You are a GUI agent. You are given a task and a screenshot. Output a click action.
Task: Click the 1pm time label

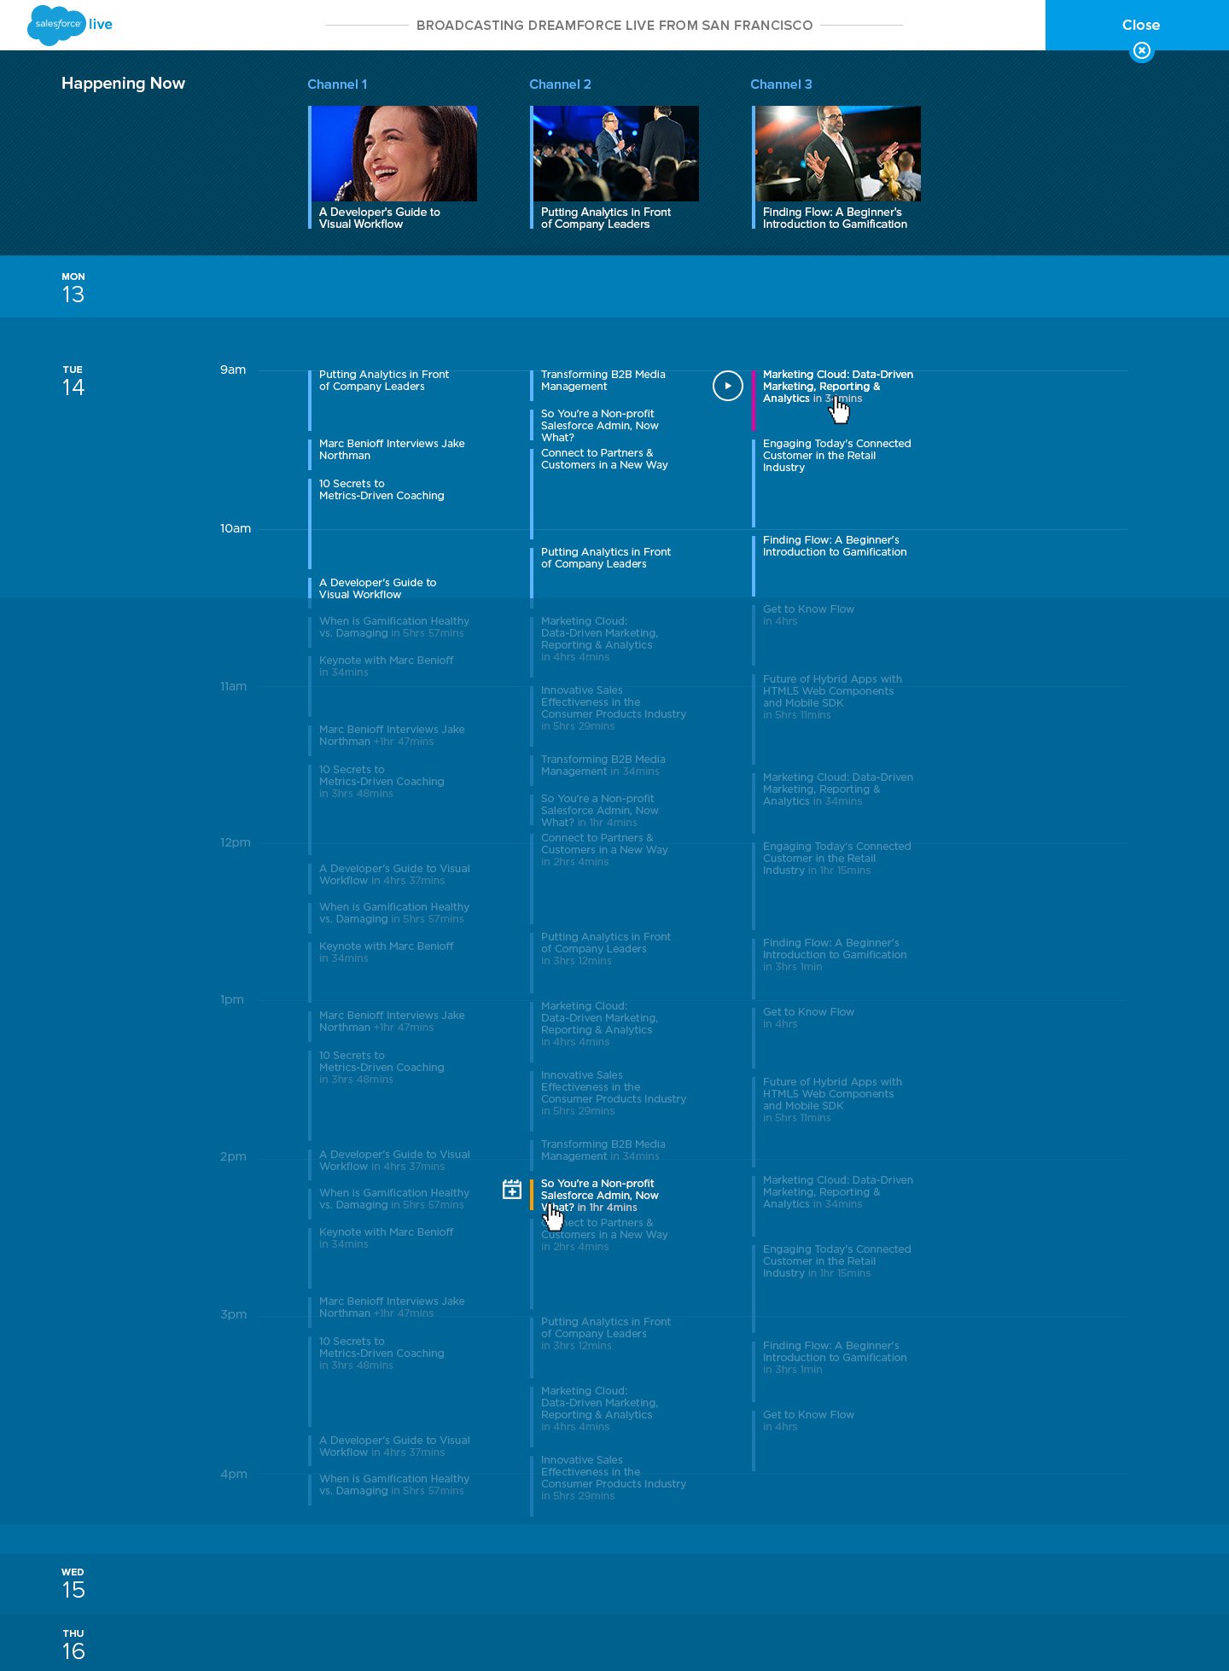pos(232,999)
